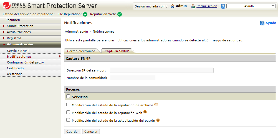The width and height of the screenshot is (278, 138).
Task: Expand the Smart Protection menu section
Action: (x=20, y=26)
